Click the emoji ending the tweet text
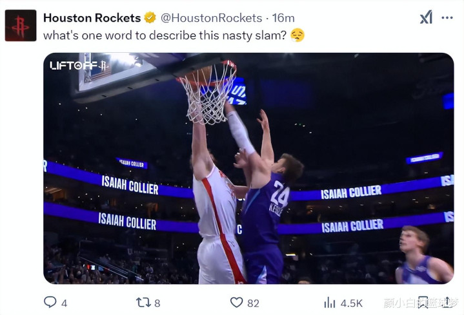 click(297, 35)
